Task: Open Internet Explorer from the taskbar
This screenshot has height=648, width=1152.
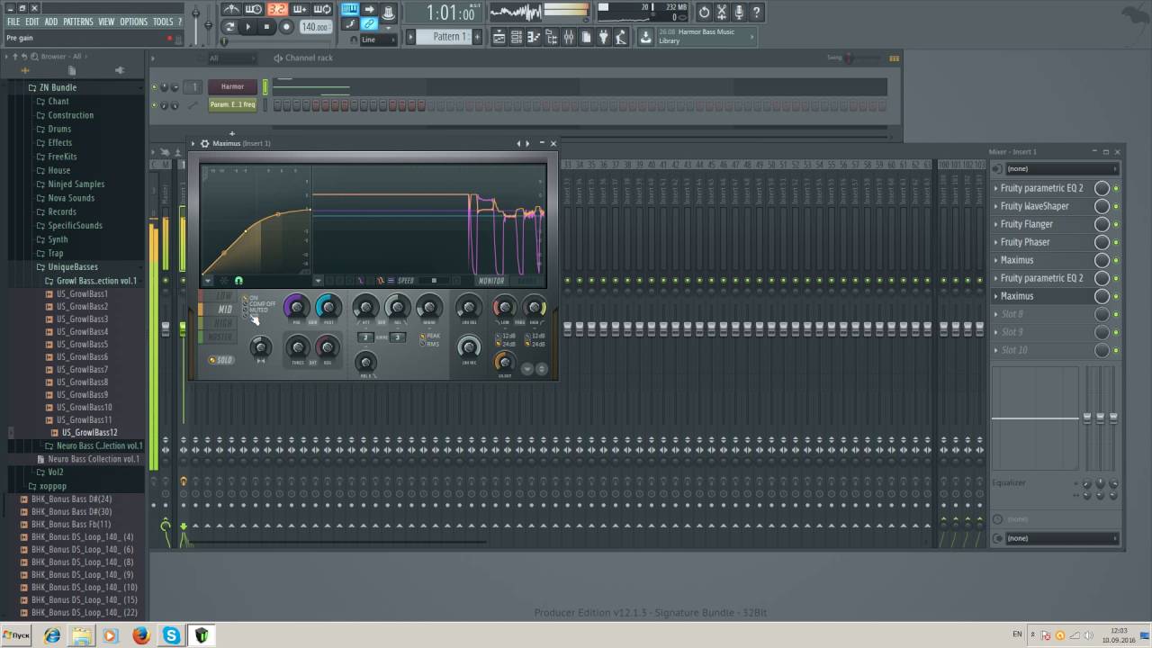Action: [x=51, y=635]
